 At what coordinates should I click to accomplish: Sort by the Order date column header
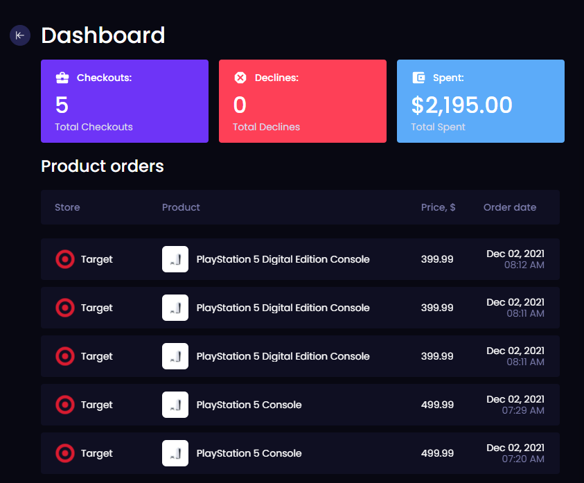510,207
